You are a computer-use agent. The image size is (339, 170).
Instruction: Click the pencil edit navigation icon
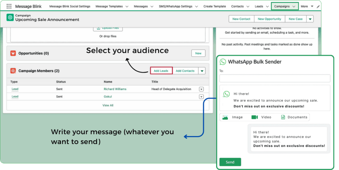click(318, 6)
